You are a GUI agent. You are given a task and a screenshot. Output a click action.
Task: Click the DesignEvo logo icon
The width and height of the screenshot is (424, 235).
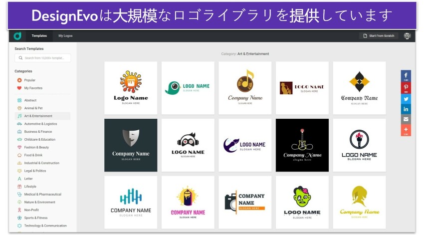17,36
